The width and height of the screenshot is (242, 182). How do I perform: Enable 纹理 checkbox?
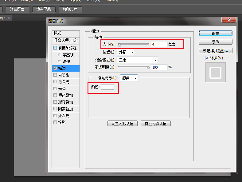[x=59, y=61]
